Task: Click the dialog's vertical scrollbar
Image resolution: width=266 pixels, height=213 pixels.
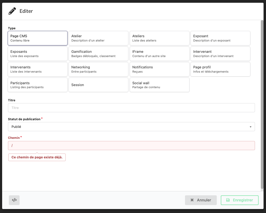Action: click(262, 104)
